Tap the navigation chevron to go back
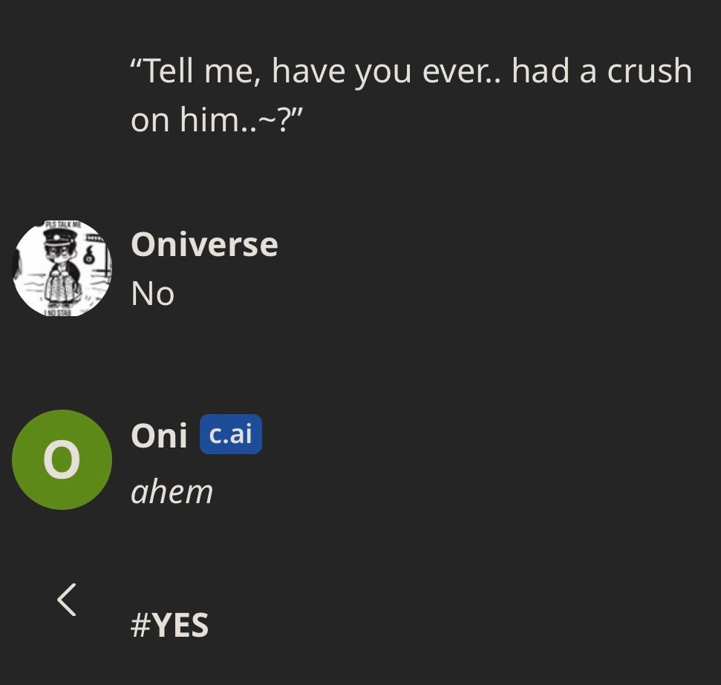Viewport: 721px width, 685px height. (65, 600)
